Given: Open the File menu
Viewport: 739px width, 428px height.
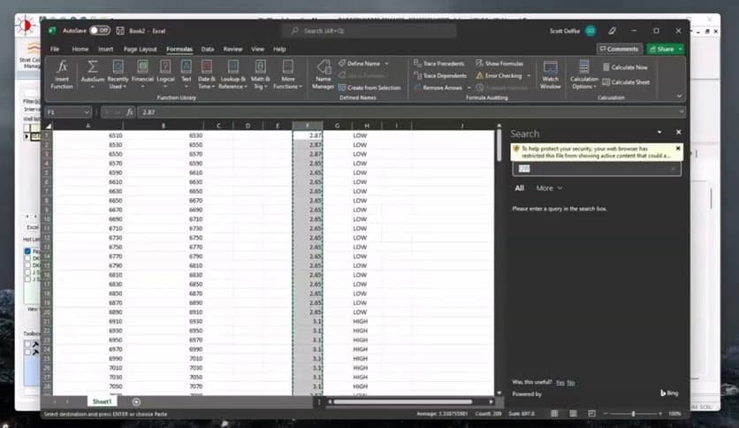Looking at the screenshot, I should [x=55, y=49].
